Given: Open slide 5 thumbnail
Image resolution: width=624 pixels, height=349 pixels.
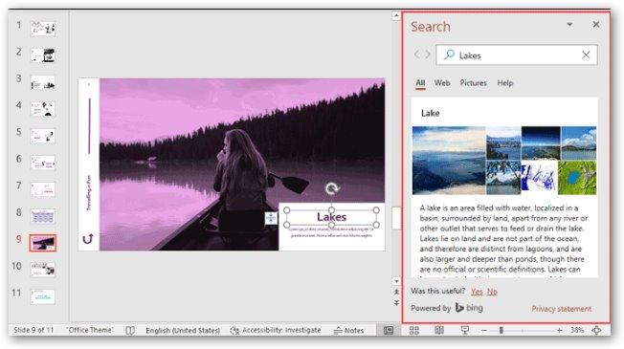Looking at the screenshot, I should point(42,136).
